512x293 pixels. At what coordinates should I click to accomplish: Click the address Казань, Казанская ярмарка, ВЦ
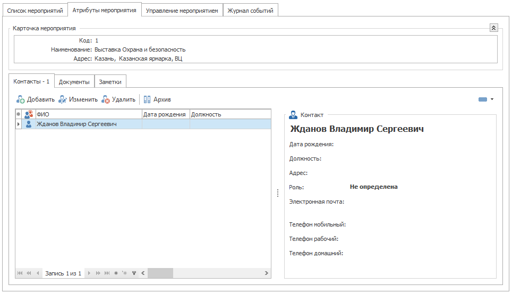tap(139, 59)
